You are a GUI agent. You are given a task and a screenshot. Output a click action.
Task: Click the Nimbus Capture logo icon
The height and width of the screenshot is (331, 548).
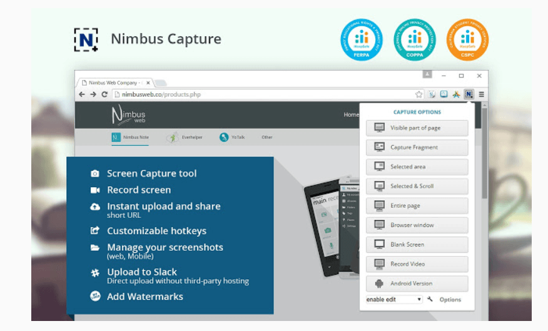pos(86,39)
